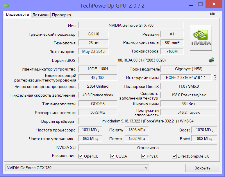Click the default Boost 902 МГц field
Image resolution: width=225 pixels, height=177 pixels.
click(204, 139)
